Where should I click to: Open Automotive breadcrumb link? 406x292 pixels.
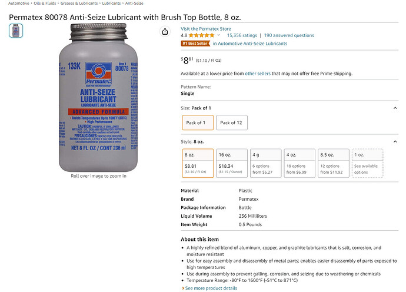(x=18, y=4)
